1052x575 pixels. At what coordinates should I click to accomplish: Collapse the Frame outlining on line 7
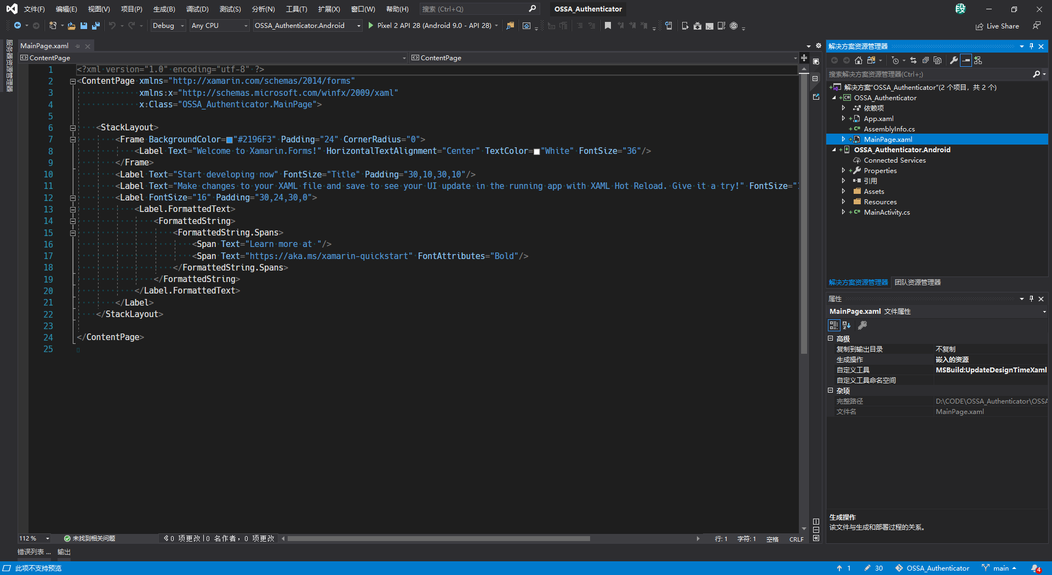72,140
